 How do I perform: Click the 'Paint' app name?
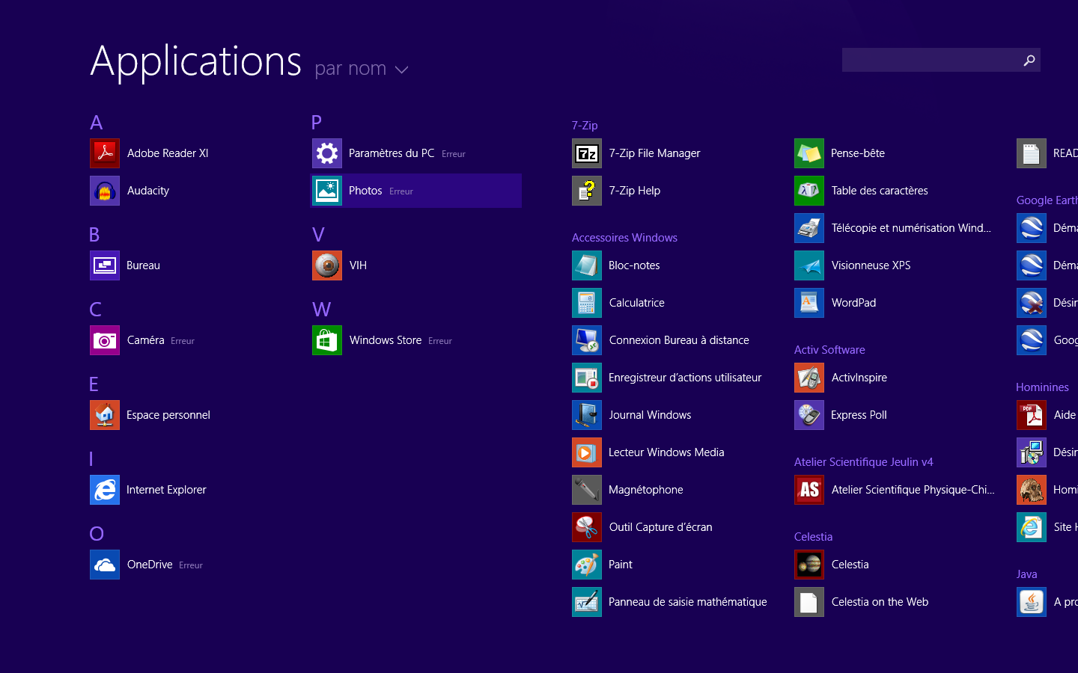coord(621,565)
